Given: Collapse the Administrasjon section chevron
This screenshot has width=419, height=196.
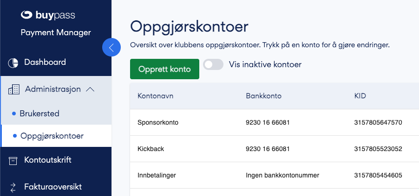Looking at the screenshot, I should coord(90,89).
